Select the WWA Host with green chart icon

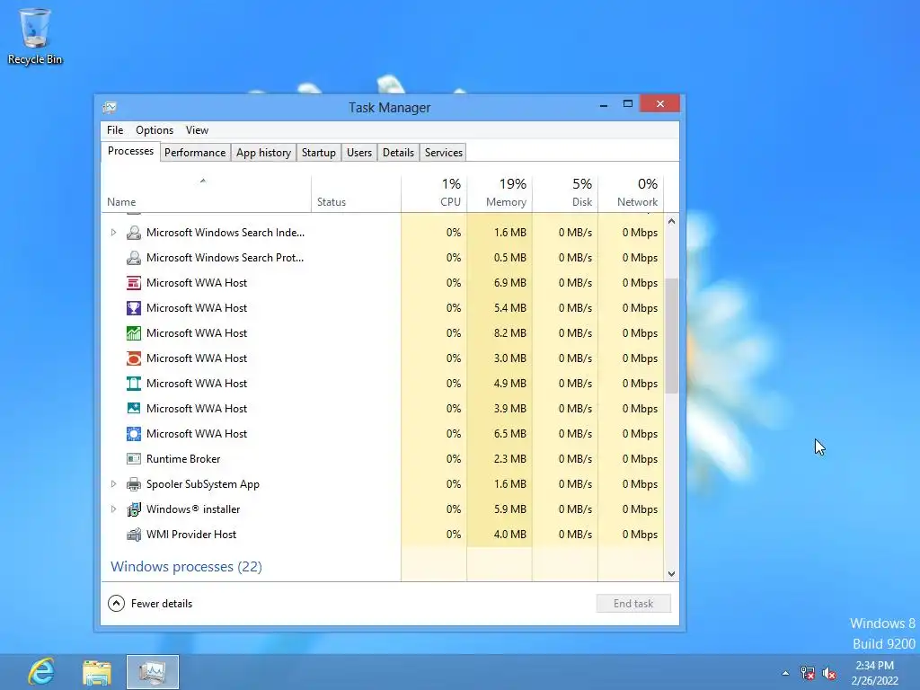click(x=383, y=333)
